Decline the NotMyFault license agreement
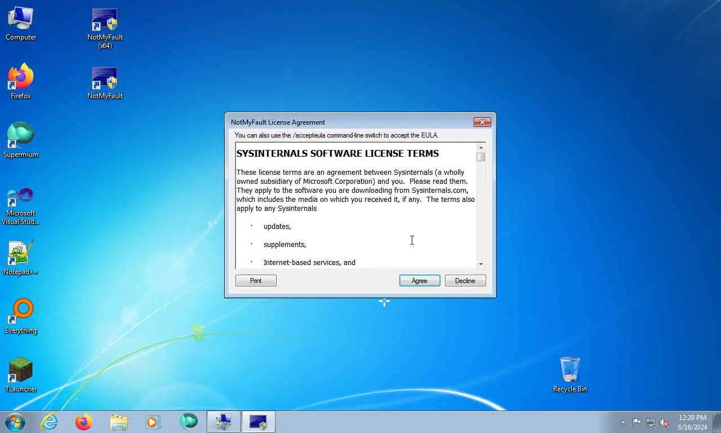The image size is (721, 433). coord(465,281)
